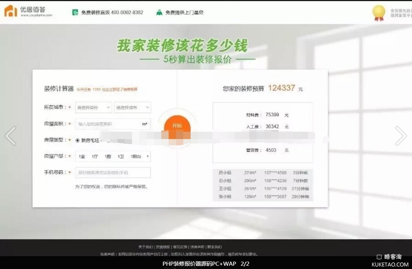Click the 您家的装修预算 label

pos(243,89)
